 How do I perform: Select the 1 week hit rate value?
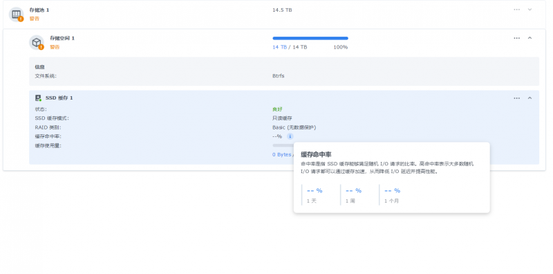pyautogui.click(x=353, y=191)
